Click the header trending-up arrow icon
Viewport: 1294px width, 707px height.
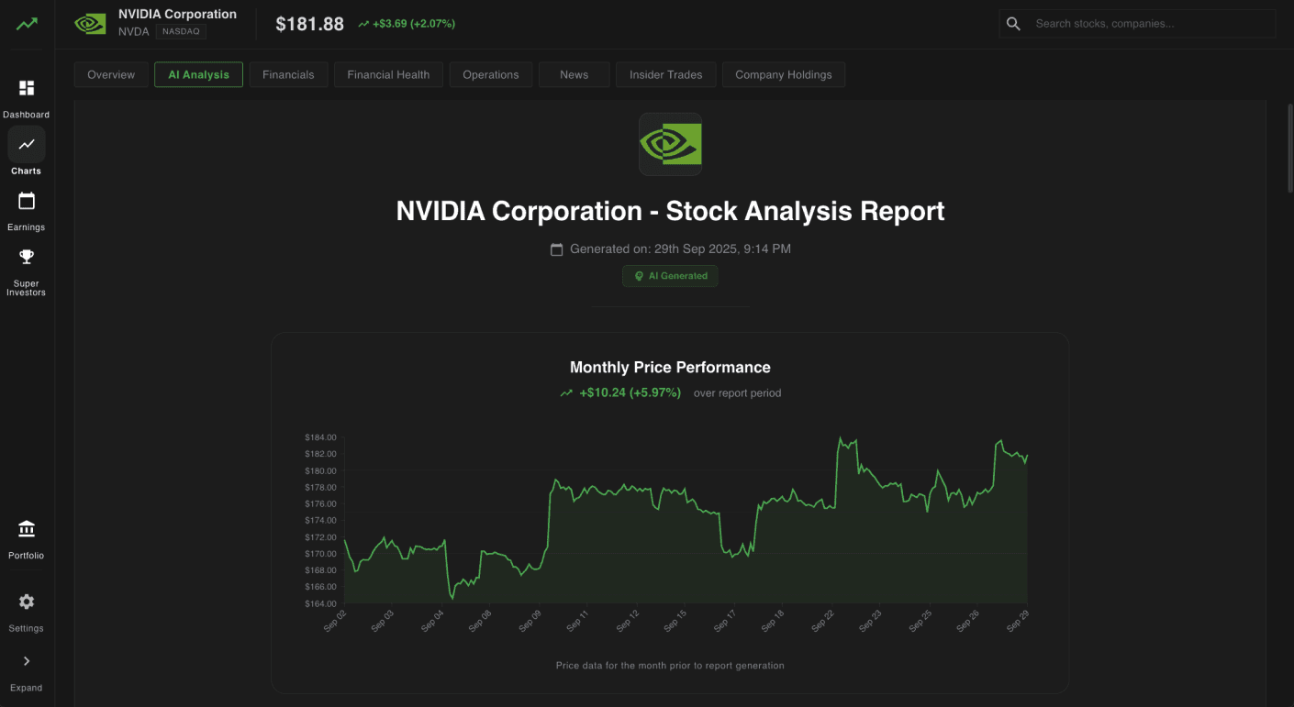(364, 24)
